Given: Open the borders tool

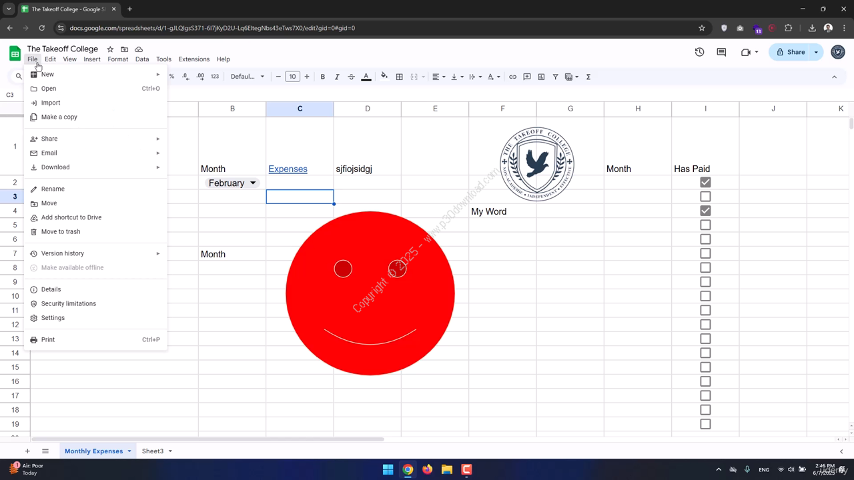Looking at the screenshot, I should point(399,77).
